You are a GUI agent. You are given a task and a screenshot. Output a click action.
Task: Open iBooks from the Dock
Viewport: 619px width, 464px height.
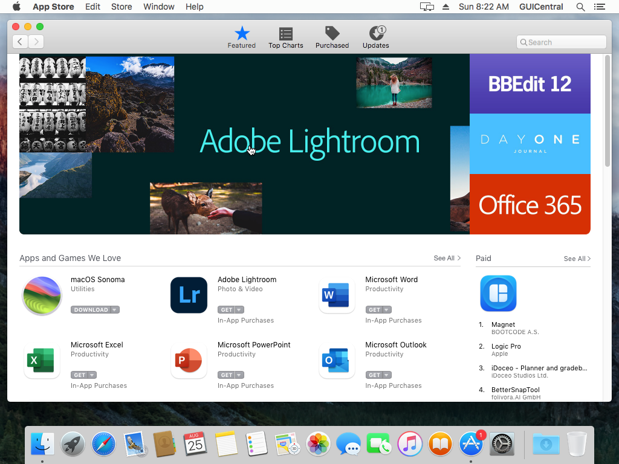[440, 444]
